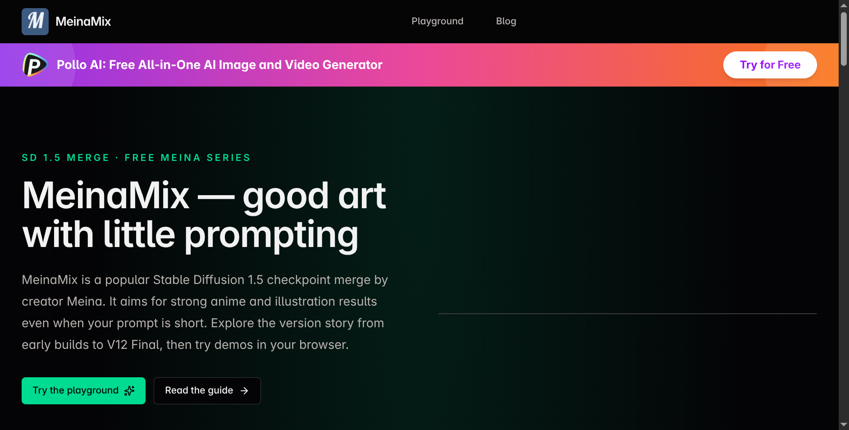Go to the Blog nav item
Viewport: 849px width, 430px height.
coord(506,21)
